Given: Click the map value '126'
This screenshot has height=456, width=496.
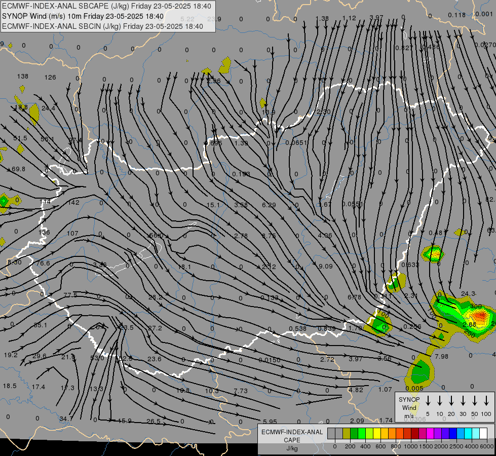Looking at the screenshot, I should pyautogui.click(x=50, y=77).
